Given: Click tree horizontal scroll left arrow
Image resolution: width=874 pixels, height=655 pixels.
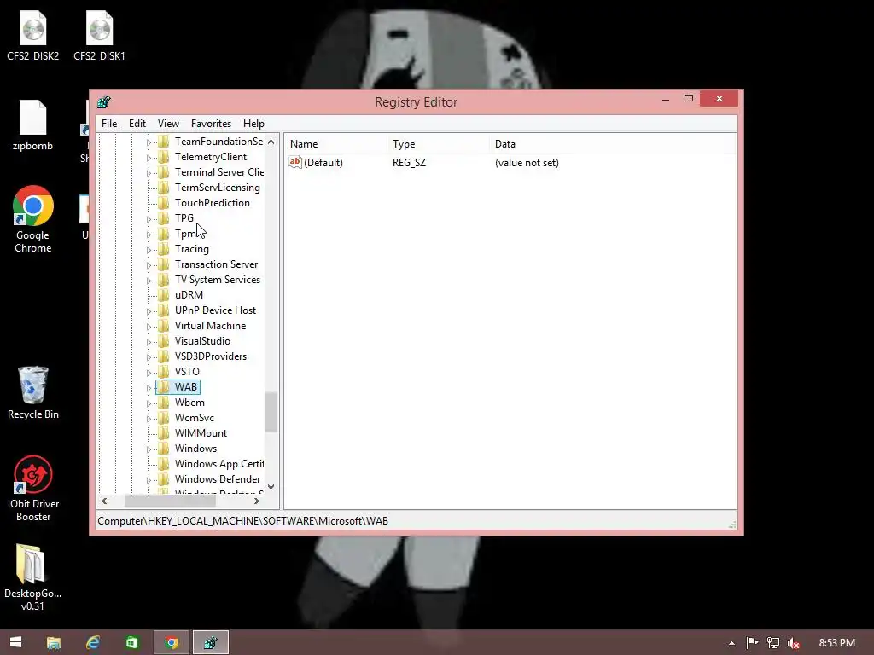Looking at the screenshot, I should (x=104, y=501).
